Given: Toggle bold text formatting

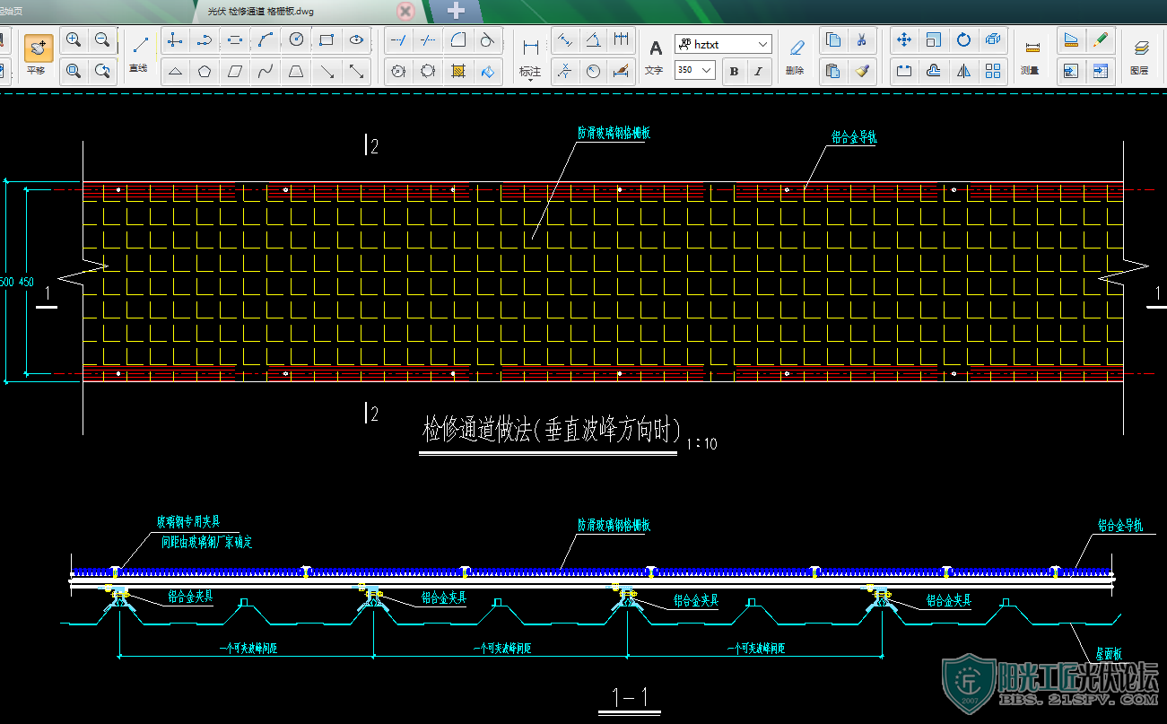Looking at the screenshot, I should tap(734, 70).
